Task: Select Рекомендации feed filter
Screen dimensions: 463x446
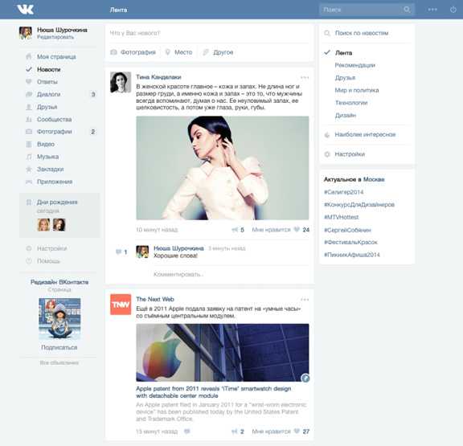Action: [355, 65]
